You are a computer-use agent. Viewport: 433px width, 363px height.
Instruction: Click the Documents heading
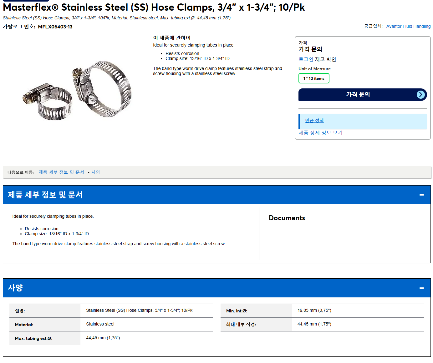[287, 218]
